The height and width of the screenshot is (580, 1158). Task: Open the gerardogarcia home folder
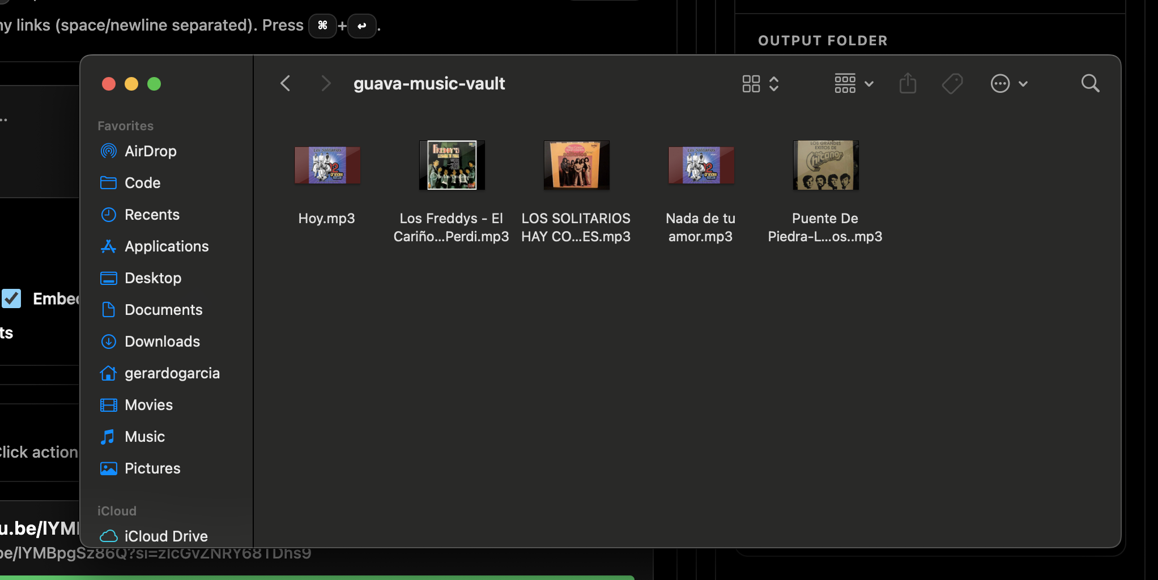172,373
